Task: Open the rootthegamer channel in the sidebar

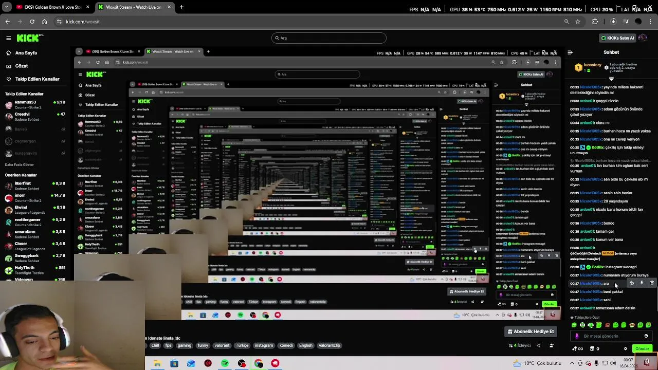Action: [35, 221]
